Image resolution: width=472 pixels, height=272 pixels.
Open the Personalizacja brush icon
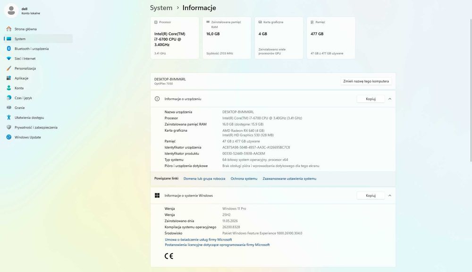tap(8, 68)
